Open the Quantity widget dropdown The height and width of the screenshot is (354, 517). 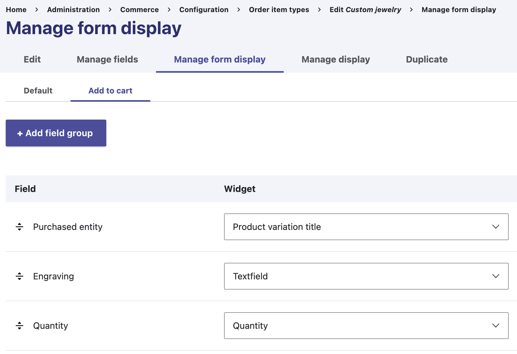click(366, 326)
